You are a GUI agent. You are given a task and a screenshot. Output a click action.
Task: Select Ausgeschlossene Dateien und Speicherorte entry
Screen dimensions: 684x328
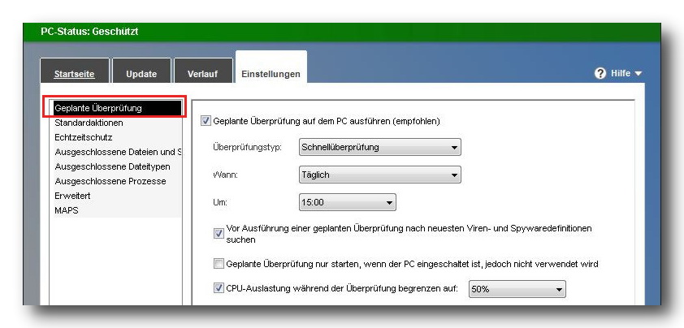tap(116, 152)
